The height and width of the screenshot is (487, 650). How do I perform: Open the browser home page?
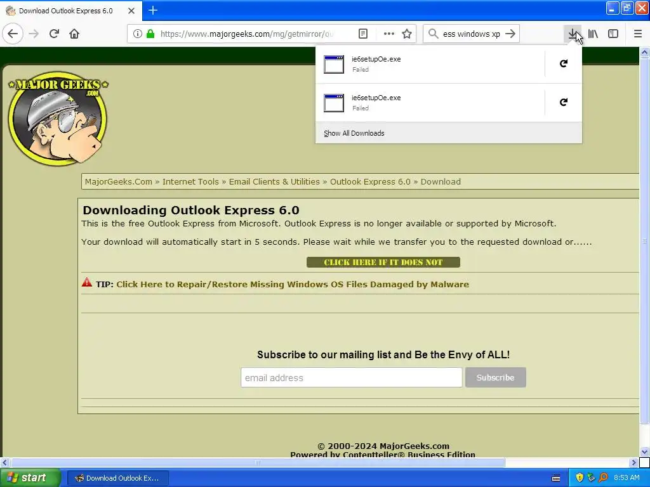click(74, 34)
